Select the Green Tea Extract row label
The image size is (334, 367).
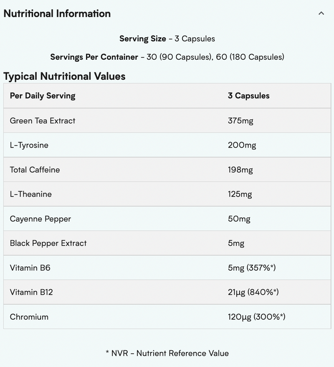pyautogui.click(x=43, y=121)
